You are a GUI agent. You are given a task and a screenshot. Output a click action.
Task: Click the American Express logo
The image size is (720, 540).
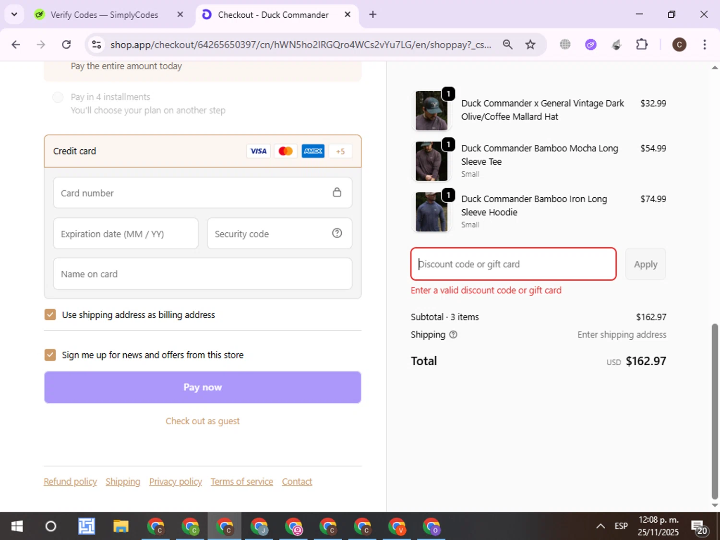click(x=313, y=151)
